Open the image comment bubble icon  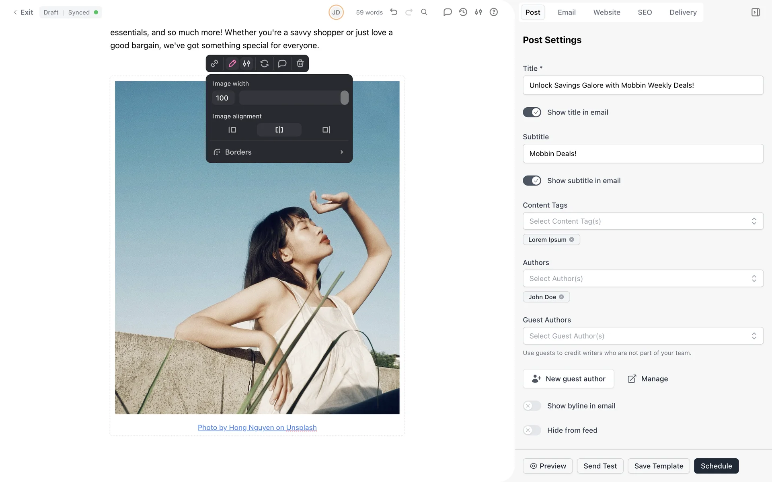[x=282, y=63]
